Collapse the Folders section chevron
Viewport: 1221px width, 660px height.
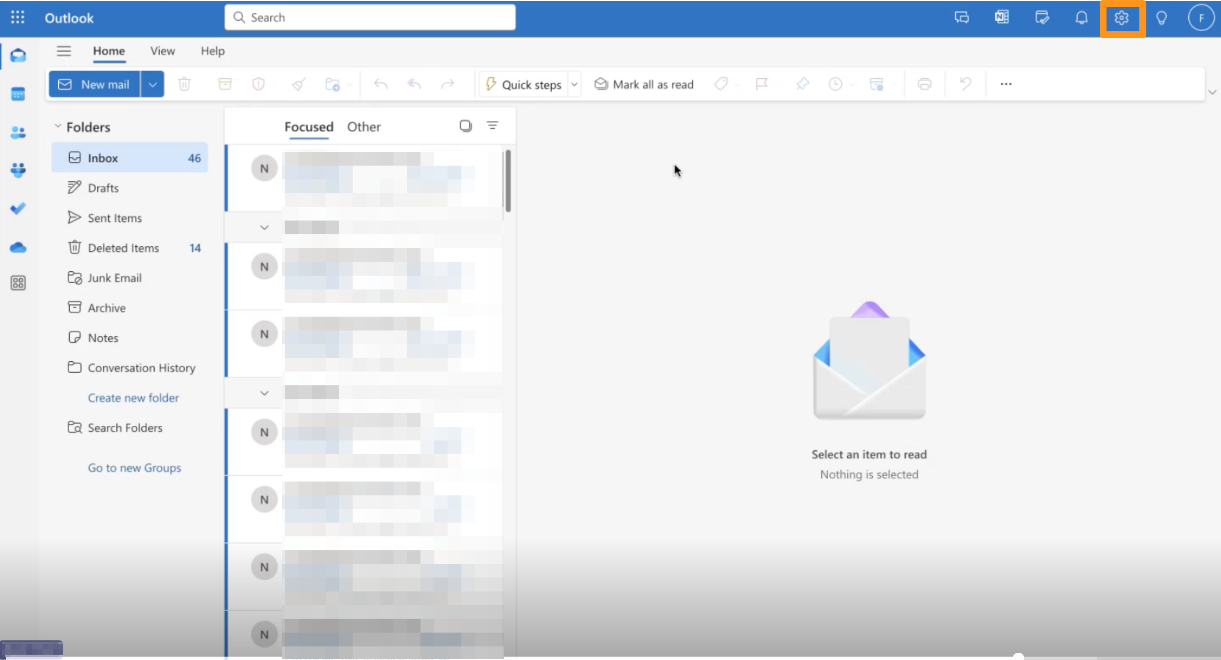tap(58, 126)
